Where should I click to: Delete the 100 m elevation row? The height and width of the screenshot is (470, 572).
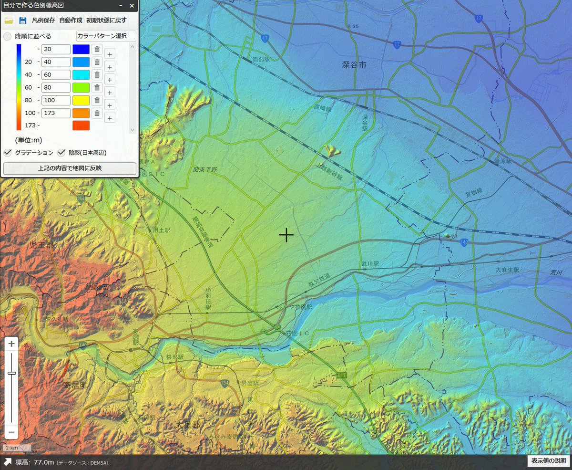(97, 100)
